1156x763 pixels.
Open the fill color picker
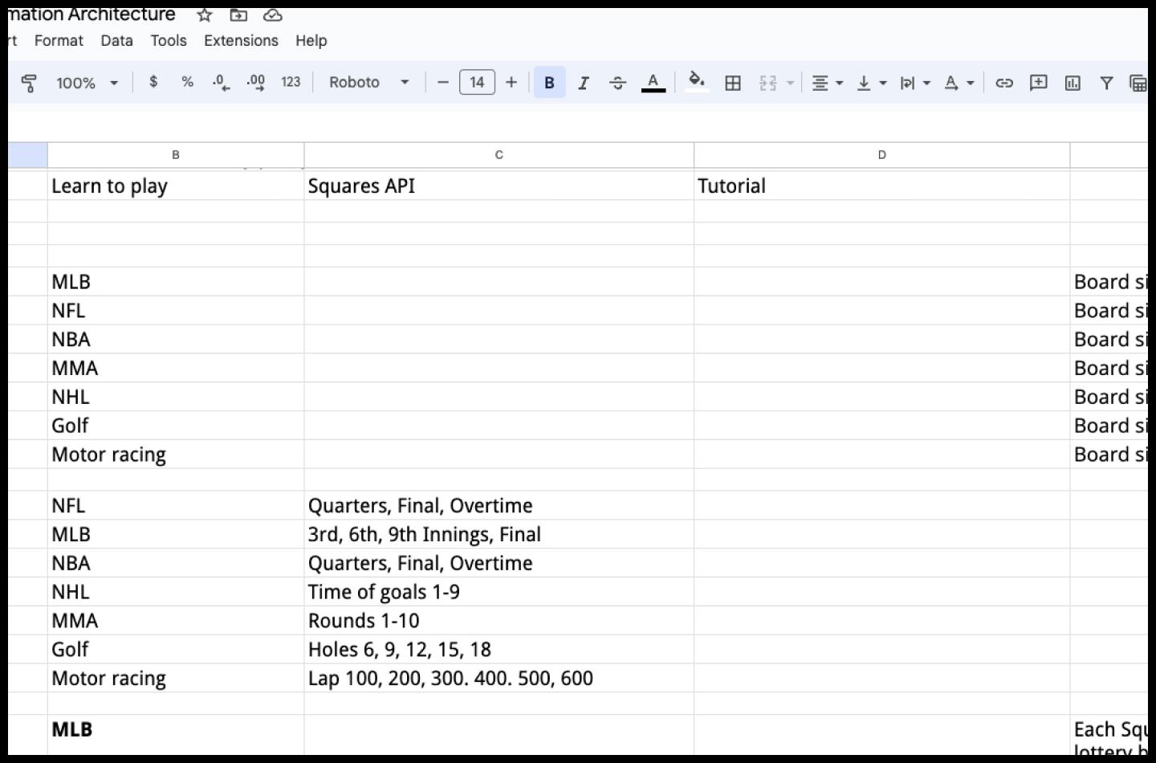pyautogui.click(x=697, y=82)
